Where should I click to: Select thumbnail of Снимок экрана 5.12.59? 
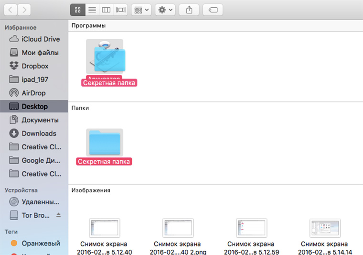251,228
